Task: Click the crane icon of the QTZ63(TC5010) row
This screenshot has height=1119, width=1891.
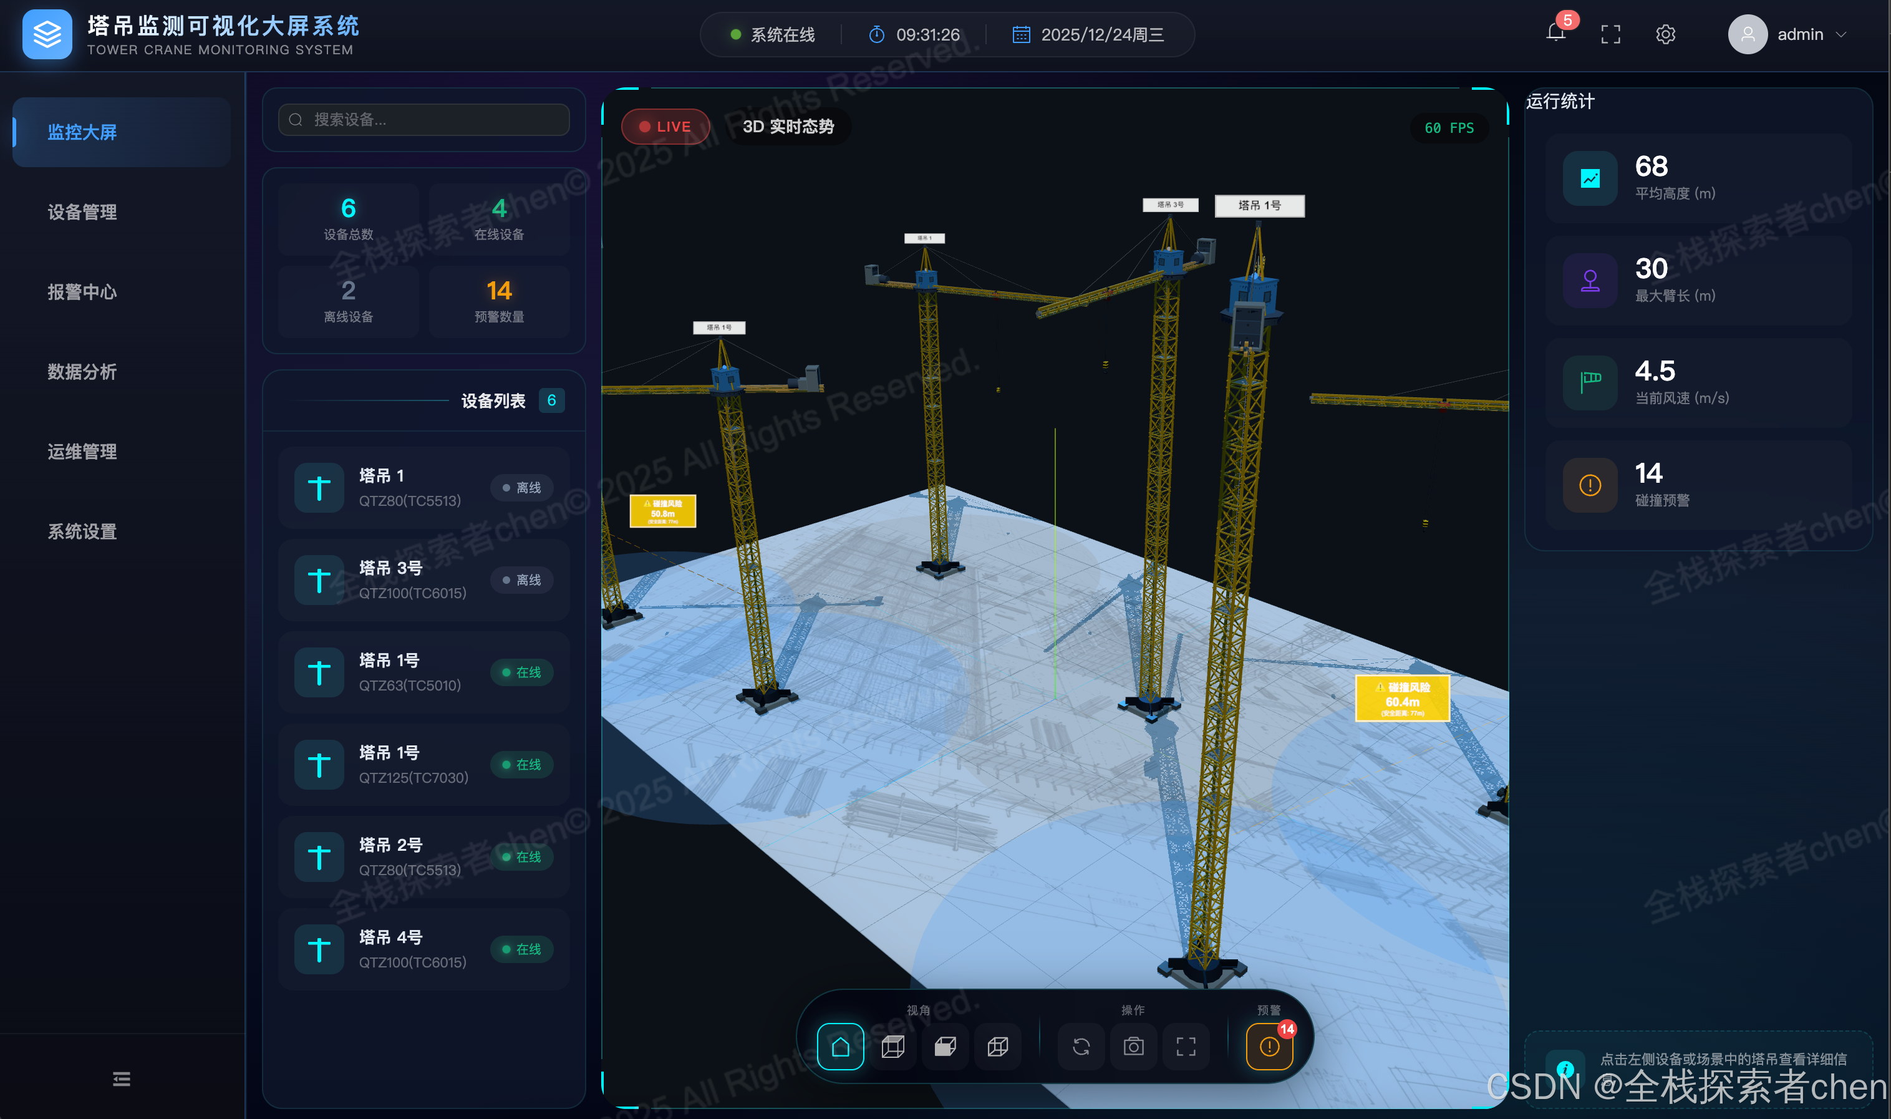Action: (x=319, y=672)
